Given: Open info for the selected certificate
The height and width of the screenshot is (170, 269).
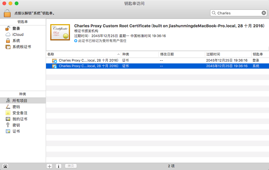Looking at the screenshot, I should click(x=59, y=166).
